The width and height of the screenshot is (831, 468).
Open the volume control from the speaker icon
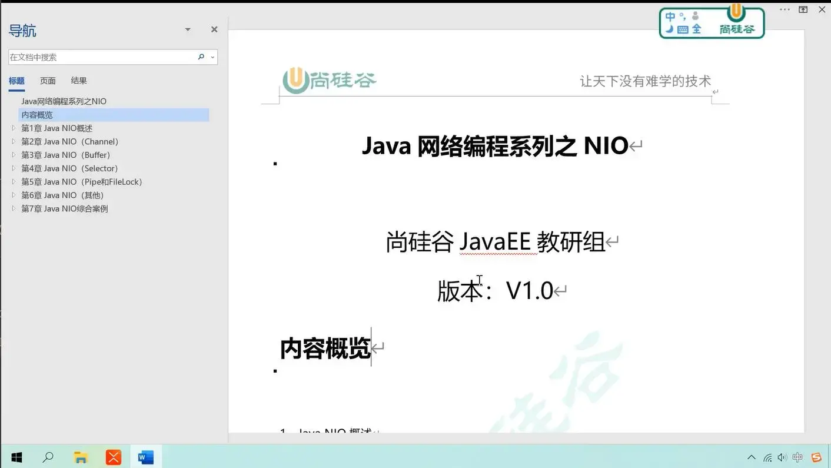click(x=782, y=457)
